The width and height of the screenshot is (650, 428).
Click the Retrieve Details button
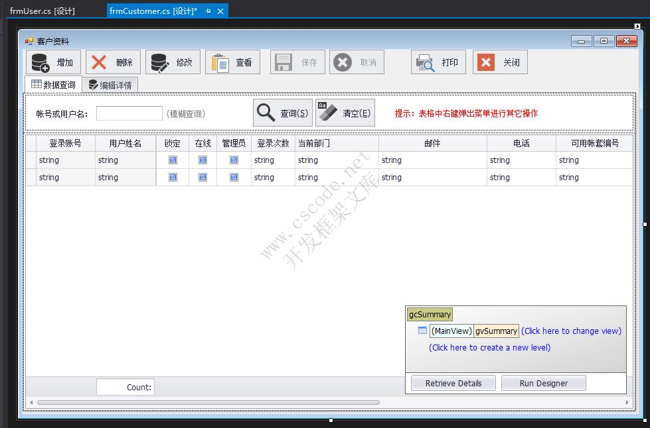pyautogui.click(x=453, y=382)
